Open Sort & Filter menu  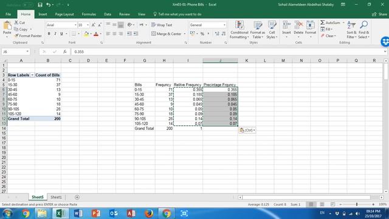351,30
